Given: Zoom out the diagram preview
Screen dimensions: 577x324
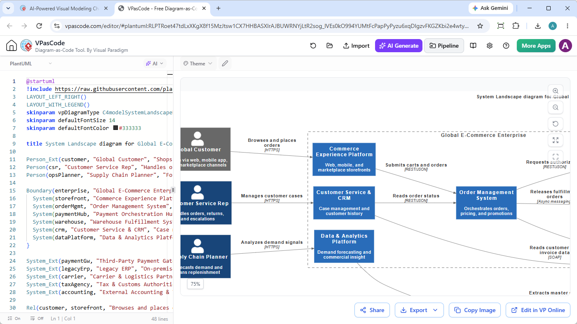Looking at the screenshot, I should point(556,107).
